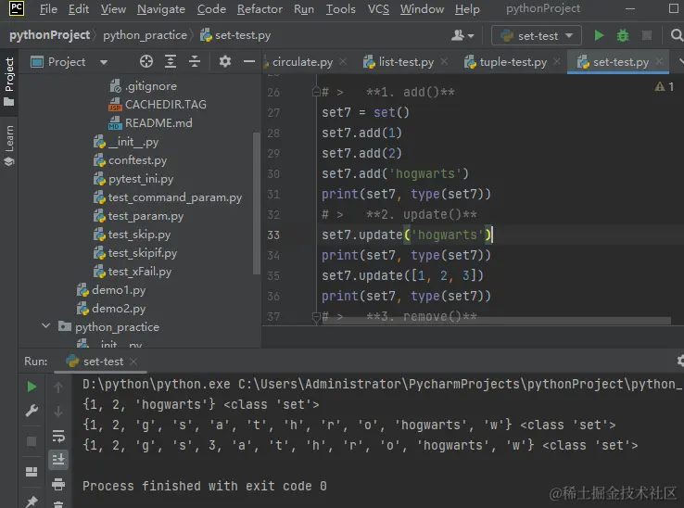Image resolution: width=684 pixels, height=508 pixels.
Task: Toggle the Project side tool window
Action: click(x=9, y=82)
